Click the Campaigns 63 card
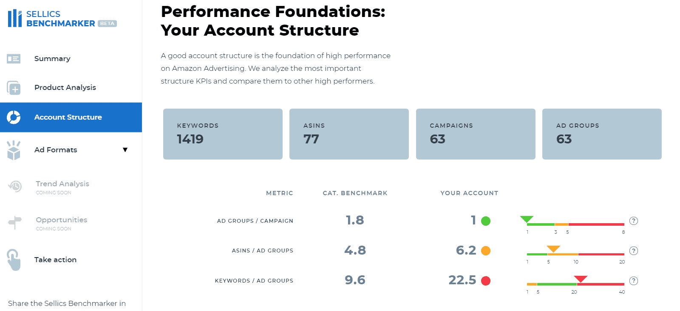680x311 pixels. [x=476, y=134]
